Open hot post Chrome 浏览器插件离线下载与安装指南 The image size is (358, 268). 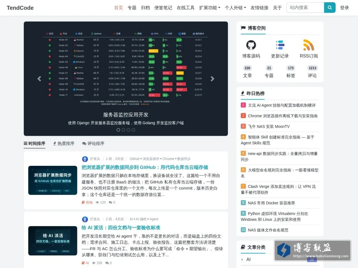coord(283,116)
